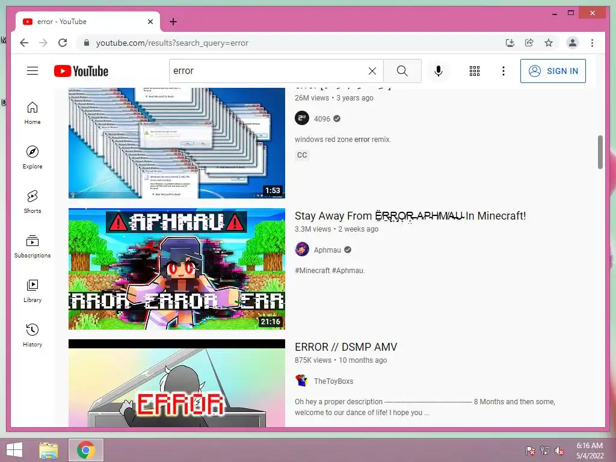Open the Windows errors video thumbnail

coord(177,143)
